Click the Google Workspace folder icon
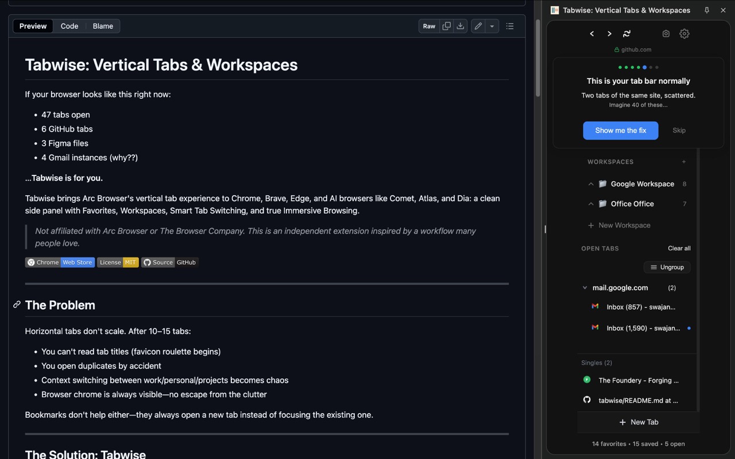This screenshot has width=735, height=459. 603,184
